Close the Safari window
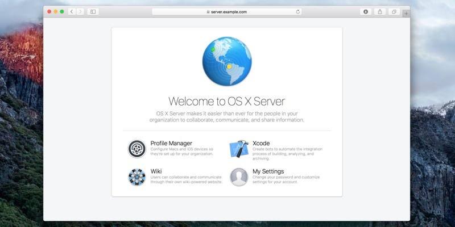This screenshot has width=455, height=227. coord(49,11)
